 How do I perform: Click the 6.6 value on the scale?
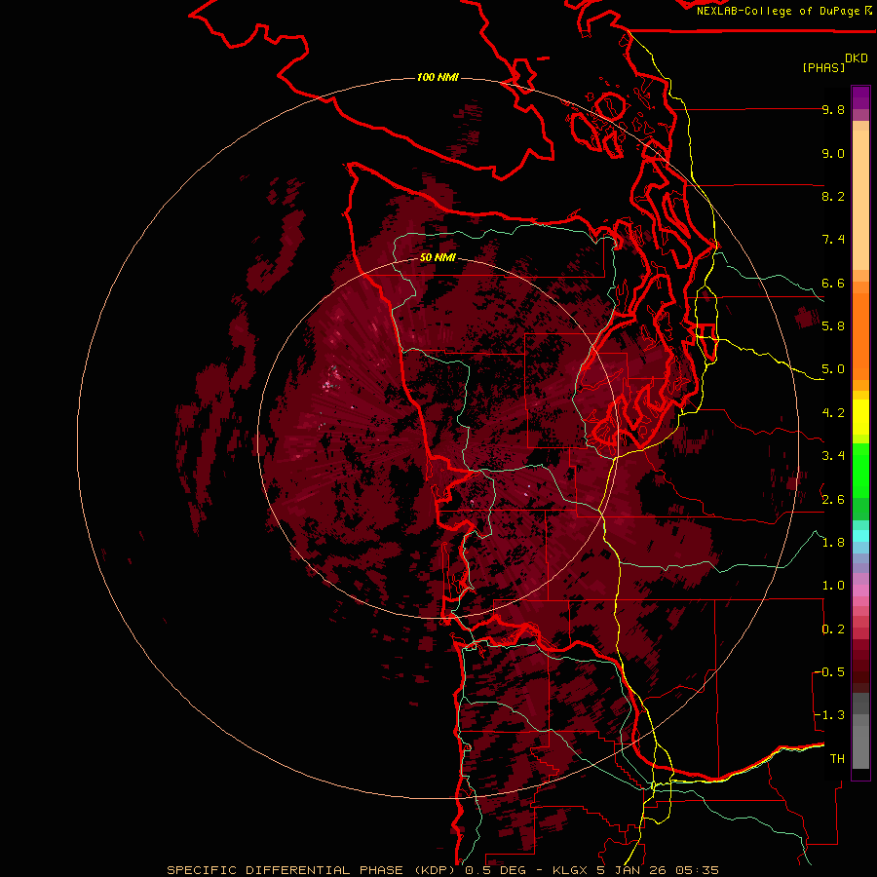(x=833, y=283)
